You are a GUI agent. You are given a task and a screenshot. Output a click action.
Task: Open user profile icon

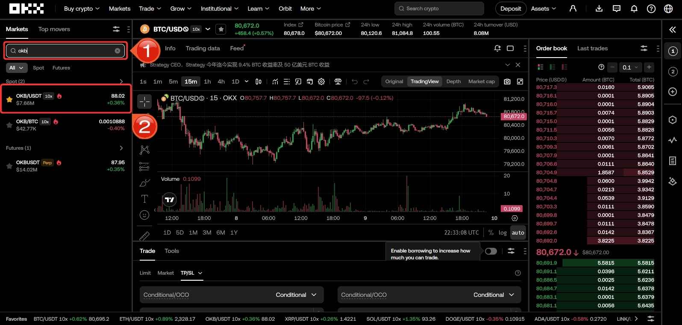(573, 9)
